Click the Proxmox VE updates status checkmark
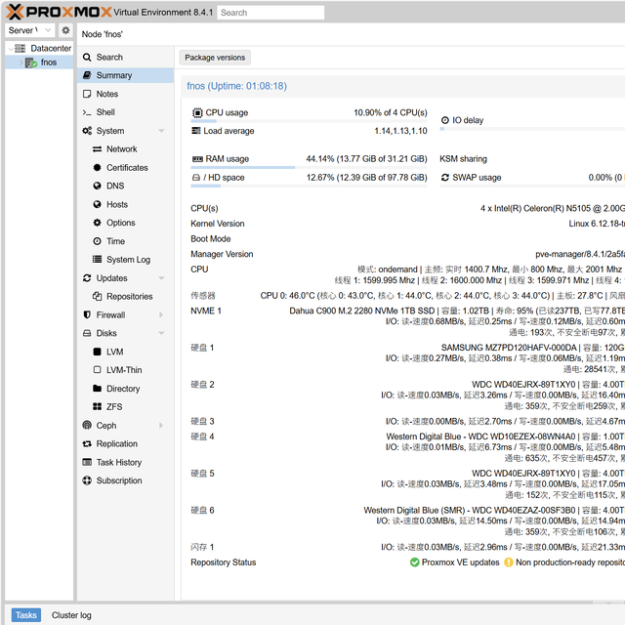 414,562
